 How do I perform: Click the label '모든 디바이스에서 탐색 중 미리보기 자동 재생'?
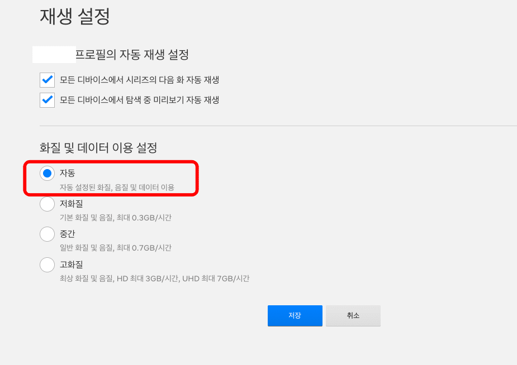(x=139, y=100)
